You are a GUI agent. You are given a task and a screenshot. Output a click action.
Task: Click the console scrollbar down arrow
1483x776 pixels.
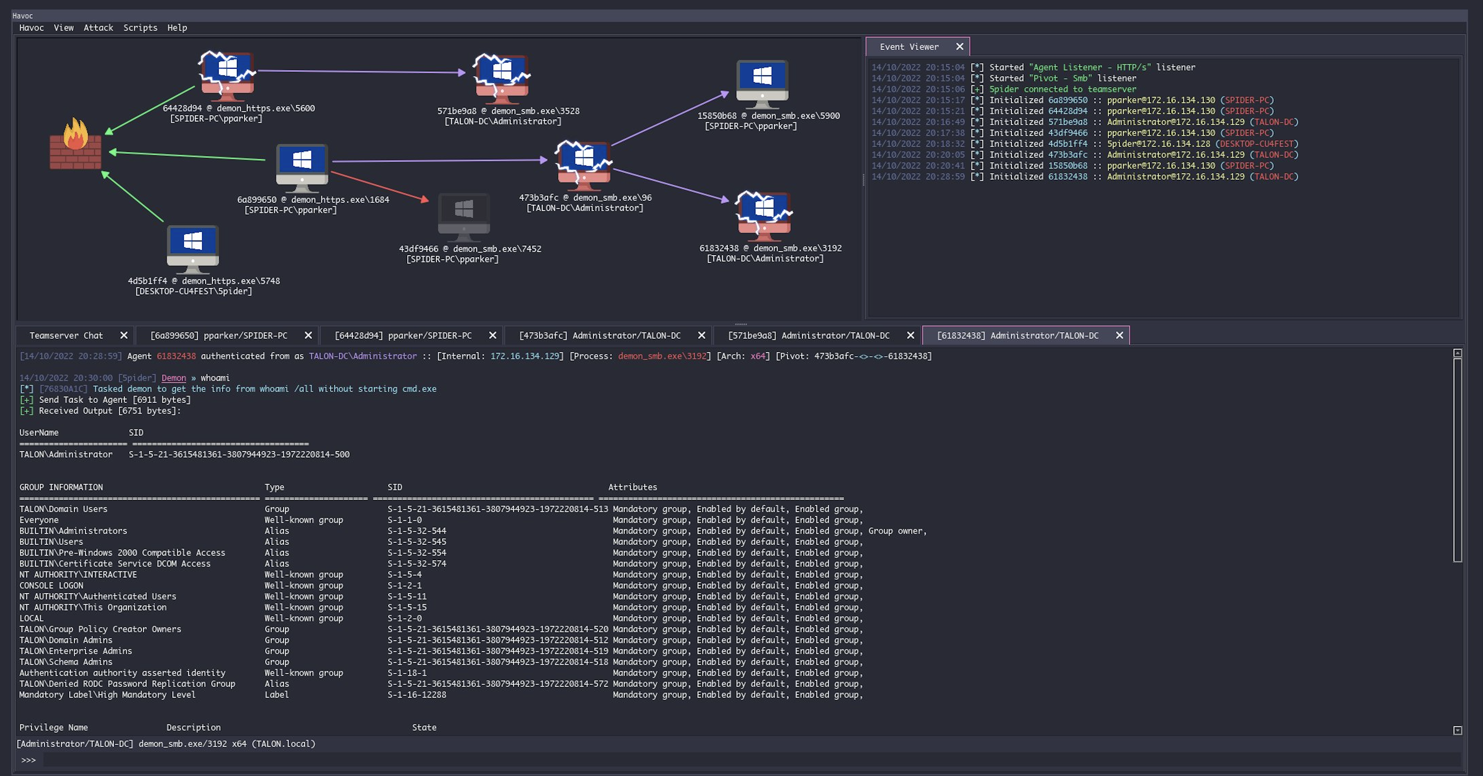click(1457, 730)
